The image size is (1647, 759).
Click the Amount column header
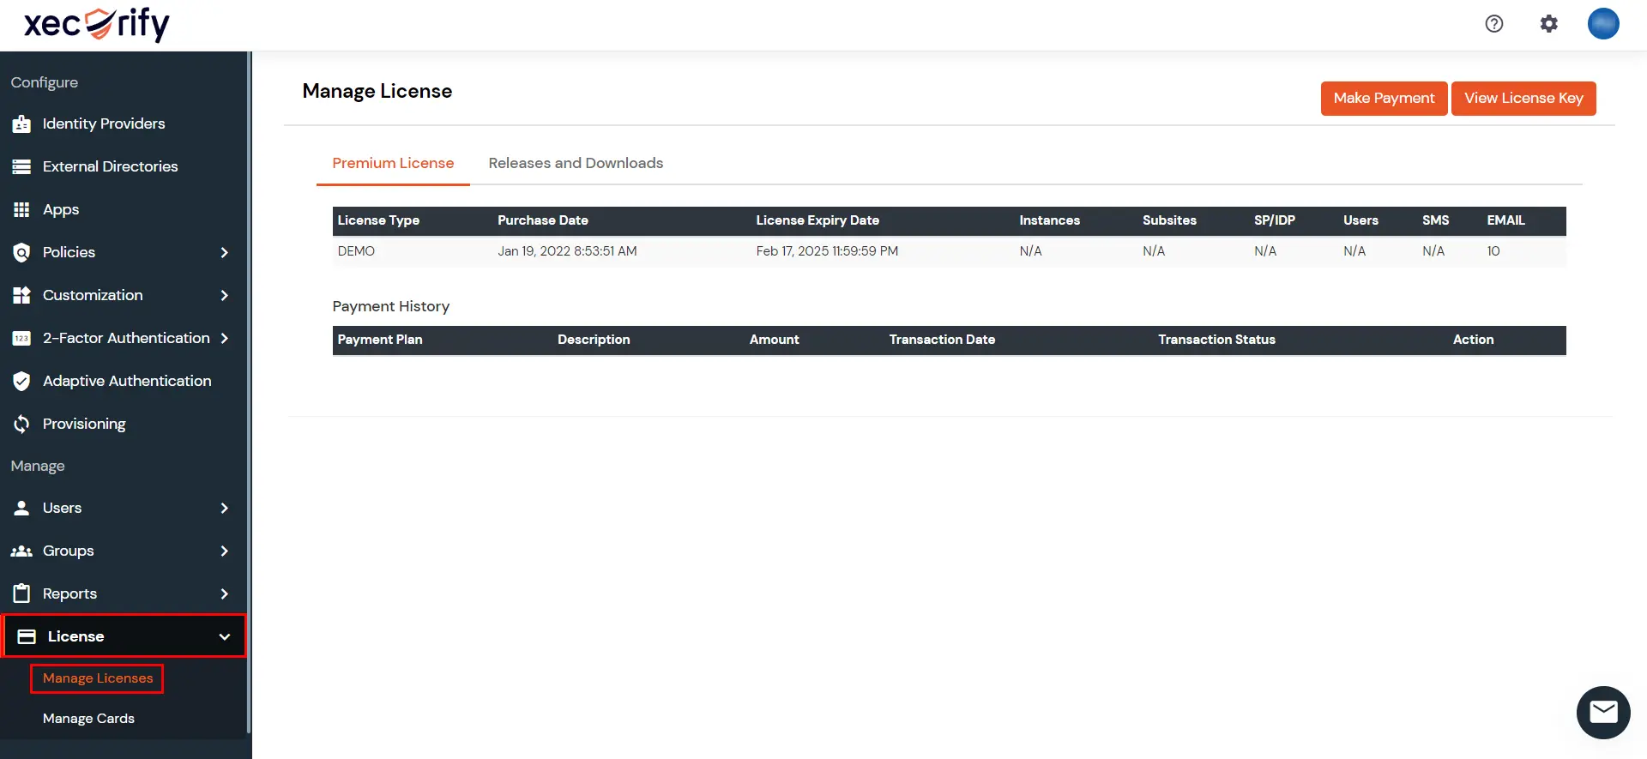pyautogui.click(x=774, y=340)
